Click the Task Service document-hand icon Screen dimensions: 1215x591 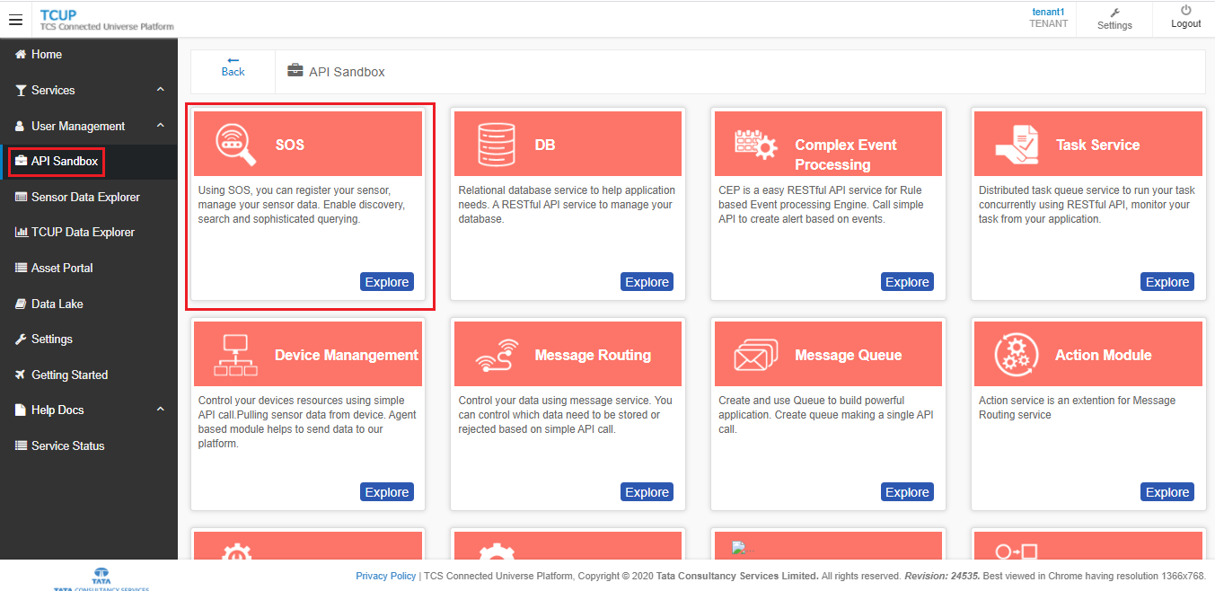[1017, 144]
